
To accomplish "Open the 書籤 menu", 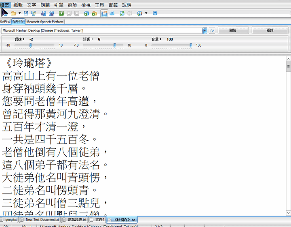I will 113,5.
